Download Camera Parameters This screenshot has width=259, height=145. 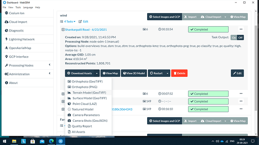tap(89, 115)
